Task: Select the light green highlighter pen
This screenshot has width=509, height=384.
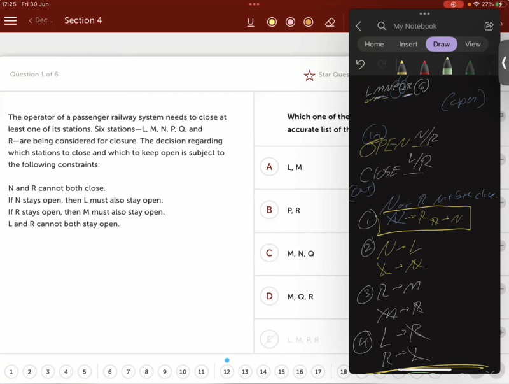Action: coord(447,66)
